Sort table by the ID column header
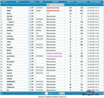The width and height of the screenshot is (104, 98). point(3,2)
